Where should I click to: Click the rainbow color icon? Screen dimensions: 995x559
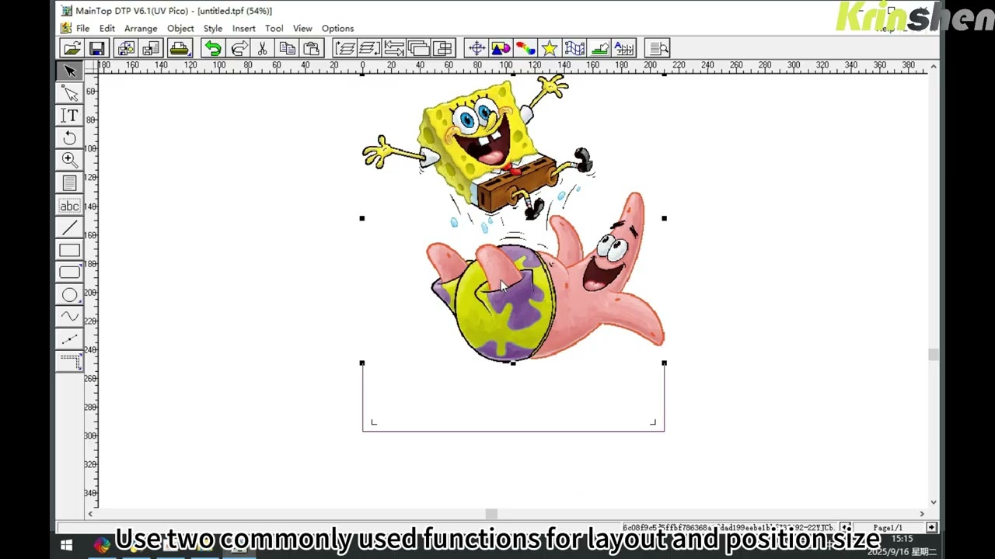[x=525, y=48]
